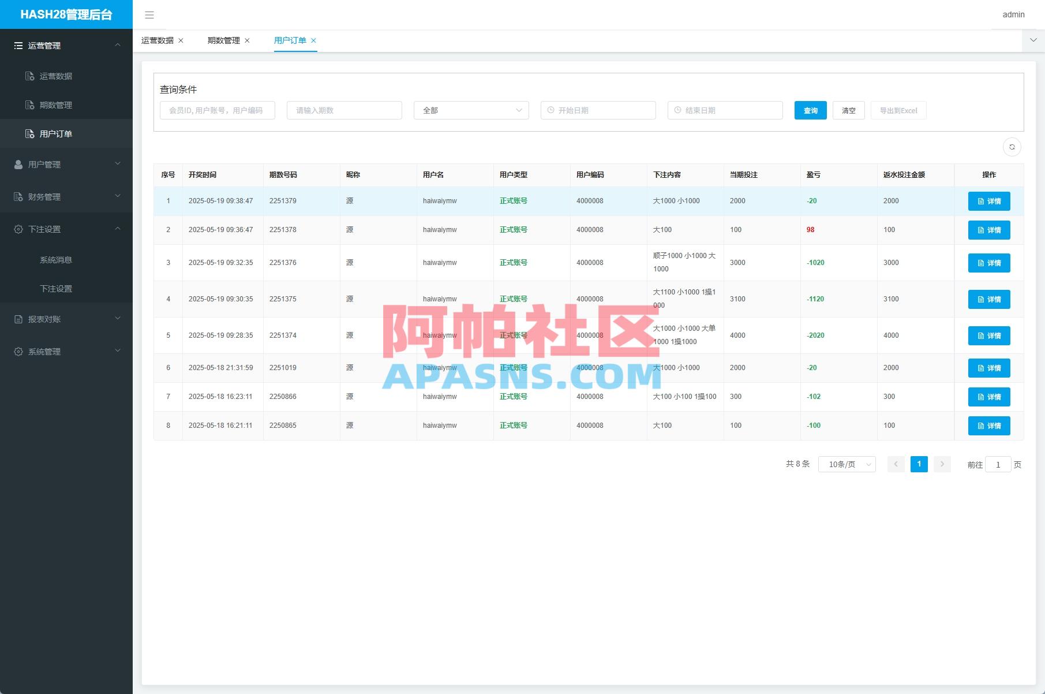
Task: Click the 财务管理 finance document icon
Action: [18, 196]
